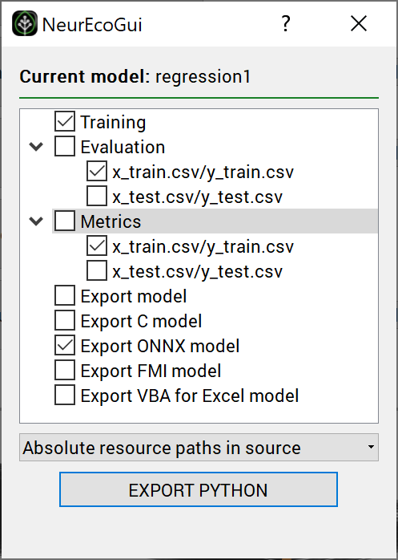The image size is (398, 560).
Task: Collapse the Metrics tree chevron
Action: tap(36, 221)
